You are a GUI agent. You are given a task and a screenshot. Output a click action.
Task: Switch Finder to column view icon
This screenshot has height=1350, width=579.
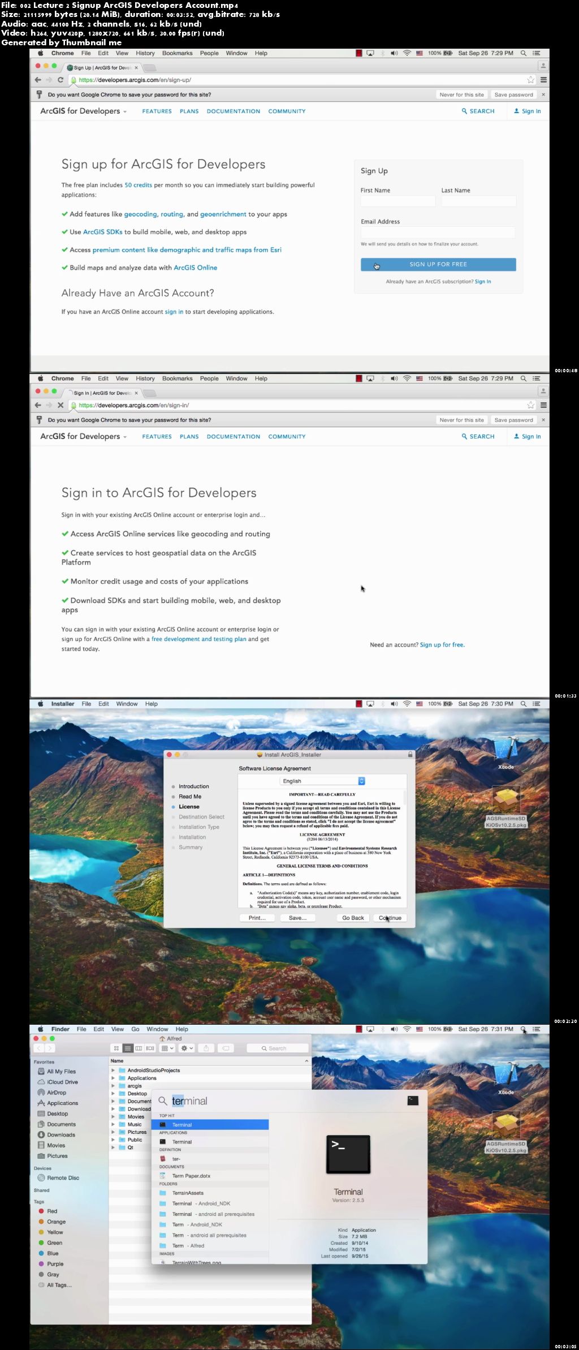pyautogui.click(x=139, y=1048)
